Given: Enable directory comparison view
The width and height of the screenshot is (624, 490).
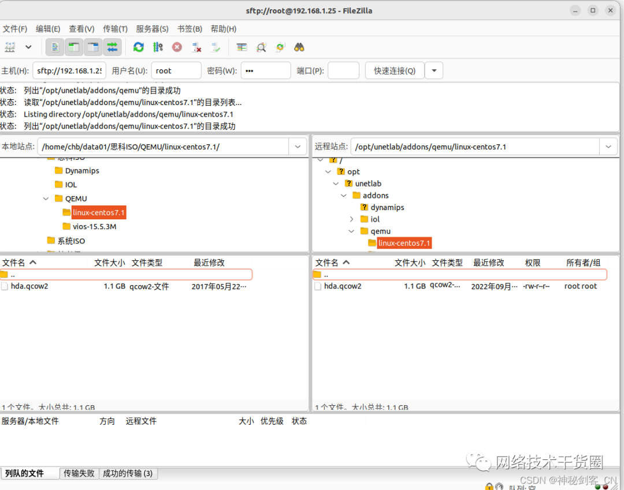Looking at the screenshot, I should click(243, 47).
